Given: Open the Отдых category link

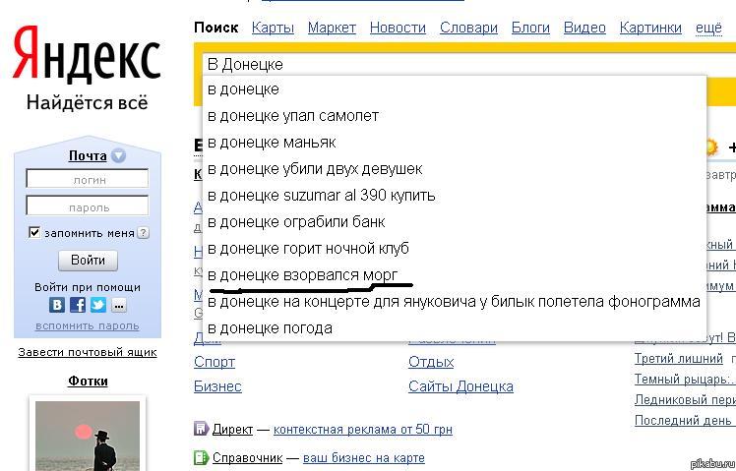Looking at the screenshot, I should tap(431, 362).
